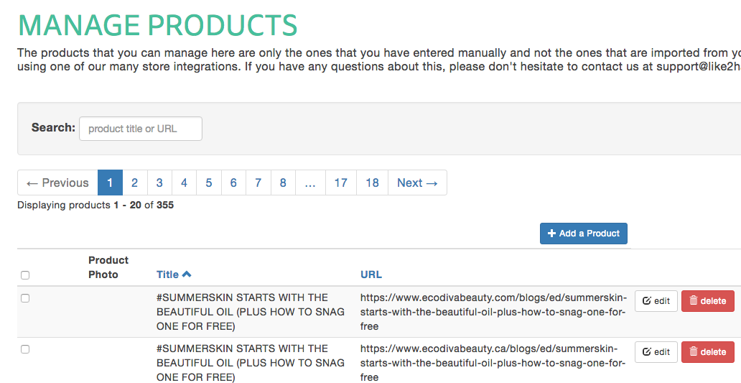This screenshot has width=741, height=383.
Task: Delete the ecodivabeauty.ca product
Action: pyautogui.click(x=707, y=352)
